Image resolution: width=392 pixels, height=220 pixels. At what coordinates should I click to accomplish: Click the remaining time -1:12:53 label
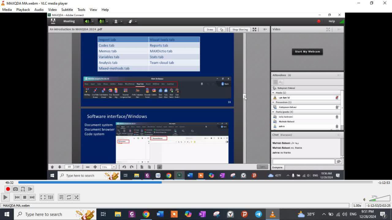(x=384, y=183)
